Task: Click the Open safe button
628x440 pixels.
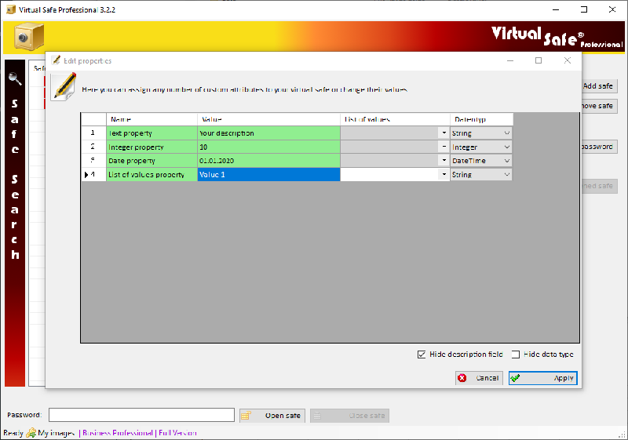Action: pos(272,416)
